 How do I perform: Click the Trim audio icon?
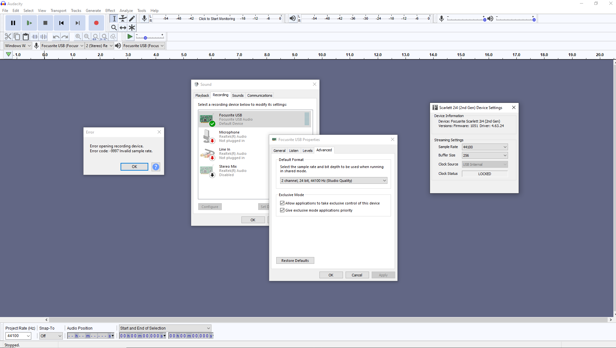[x=35, y=37]
